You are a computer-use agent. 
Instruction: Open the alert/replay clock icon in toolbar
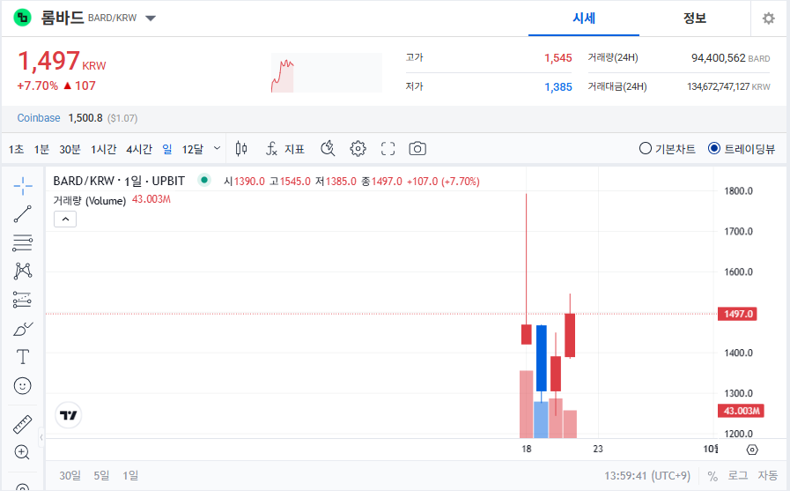(x=328, y=149)
